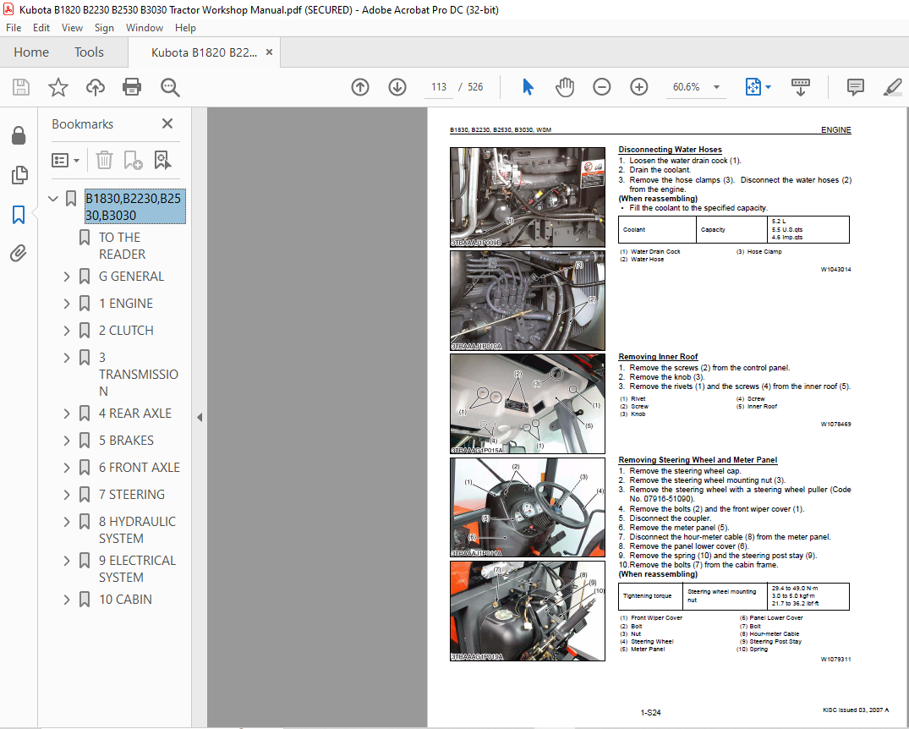
Task: Expand the 2 CLUTCH bookmark
Action: pyautogui.click(x=67, y=331)
